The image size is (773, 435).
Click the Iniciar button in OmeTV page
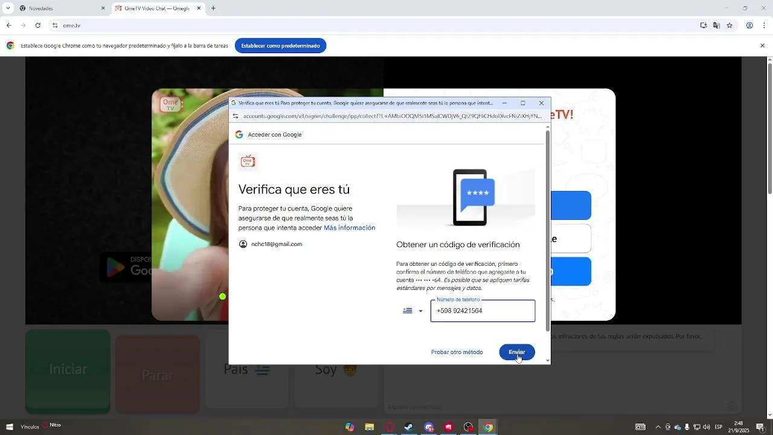[x=68, y=370]
